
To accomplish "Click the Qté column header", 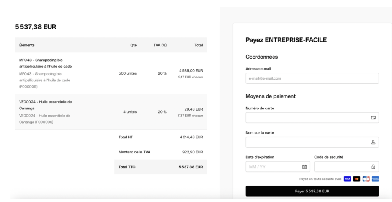I will tap(133, 45).
